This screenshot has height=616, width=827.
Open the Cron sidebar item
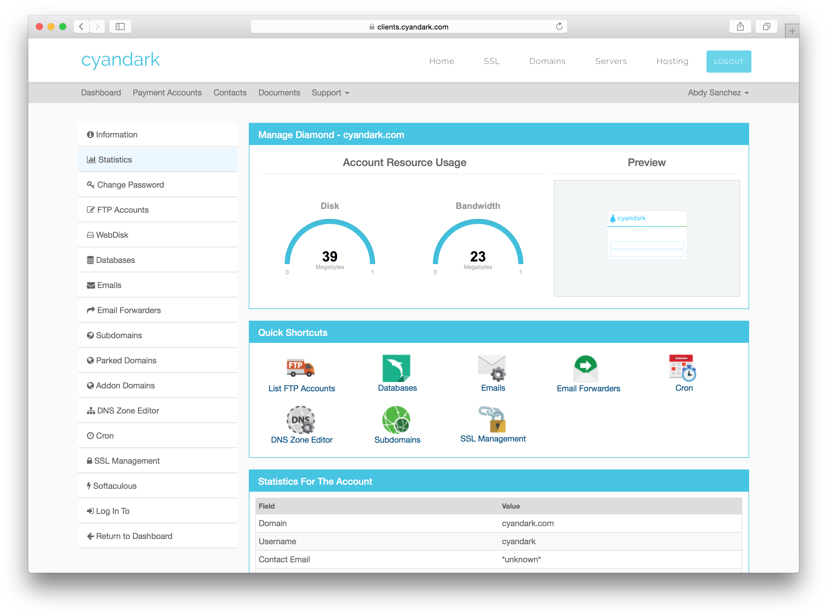pos(158,436)
